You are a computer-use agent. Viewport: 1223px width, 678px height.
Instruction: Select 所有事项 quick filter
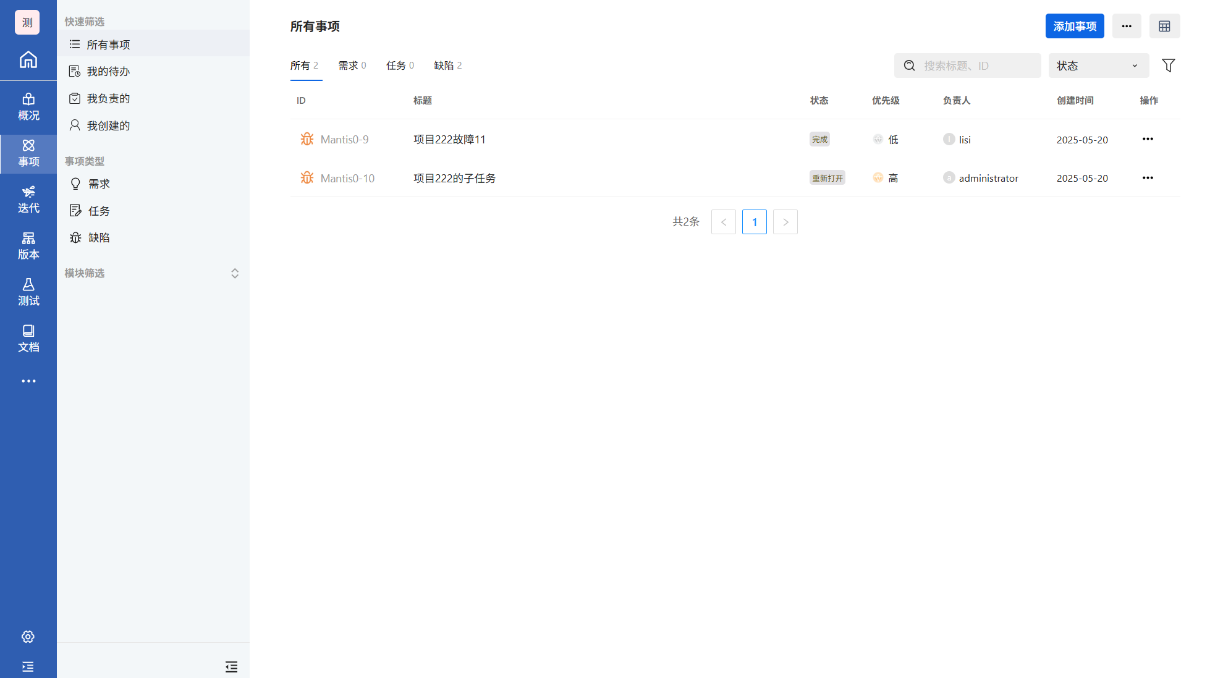coord(153,44)
